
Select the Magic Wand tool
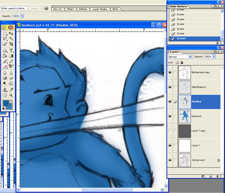point(11,39)
